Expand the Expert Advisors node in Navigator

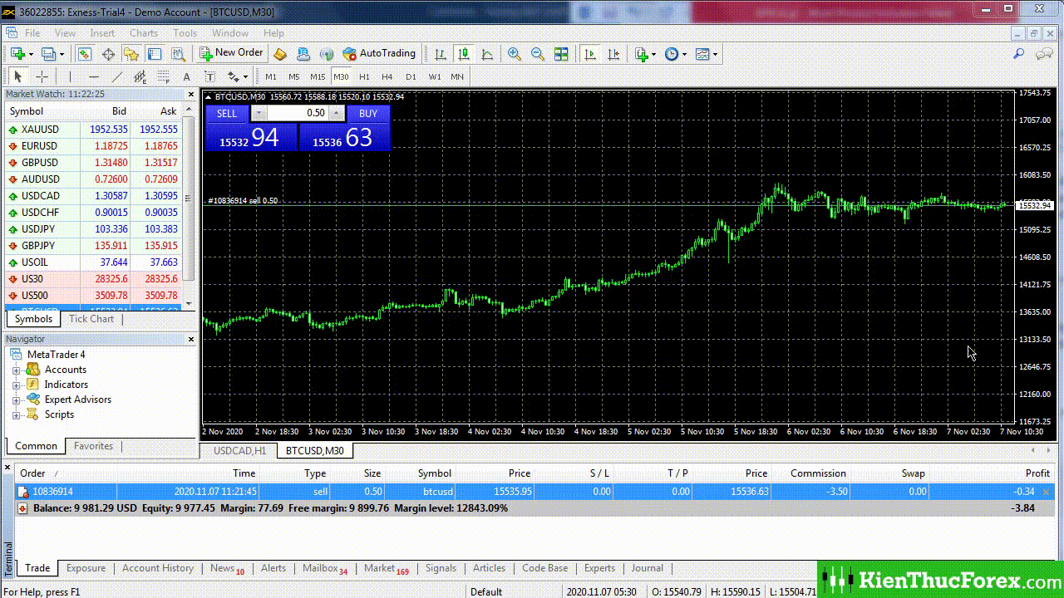point(16,399)
